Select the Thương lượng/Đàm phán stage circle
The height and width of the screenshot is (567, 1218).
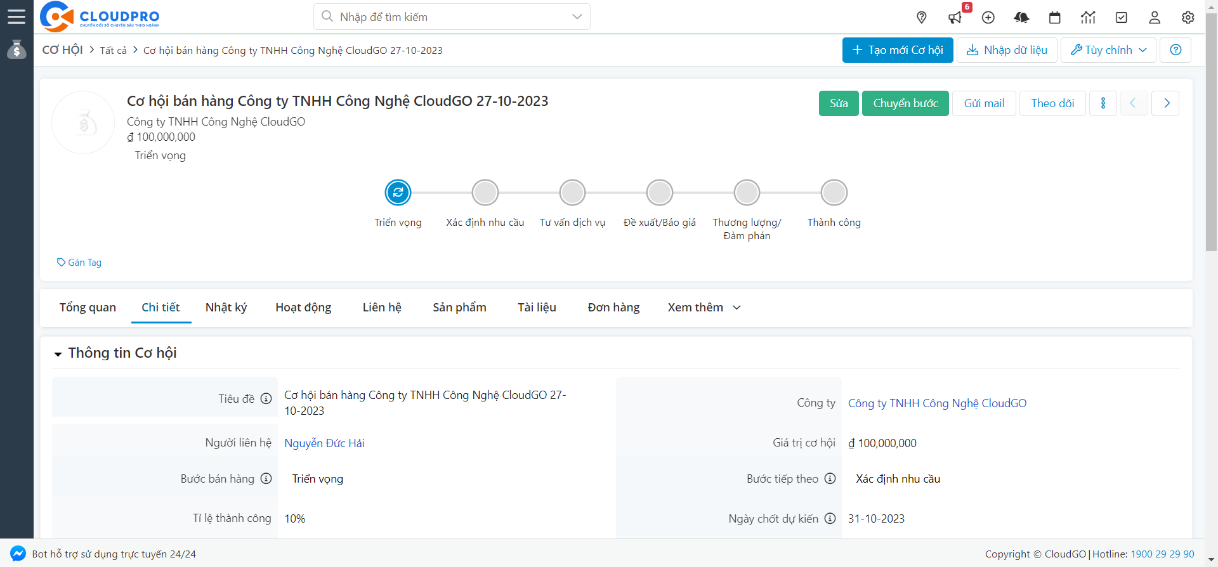747,192
